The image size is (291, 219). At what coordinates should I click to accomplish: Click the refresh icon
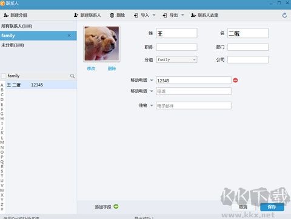click(x=284, y=15)
